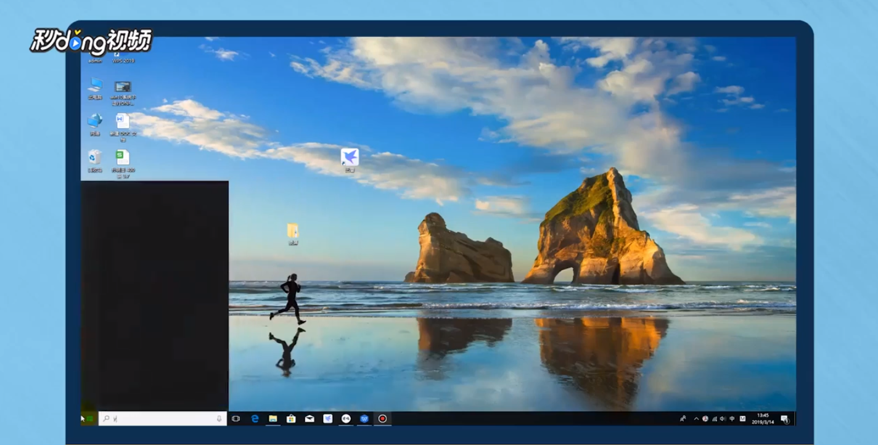
Task: Launch File Explorer from the taskbar
Action: [273, 418]
